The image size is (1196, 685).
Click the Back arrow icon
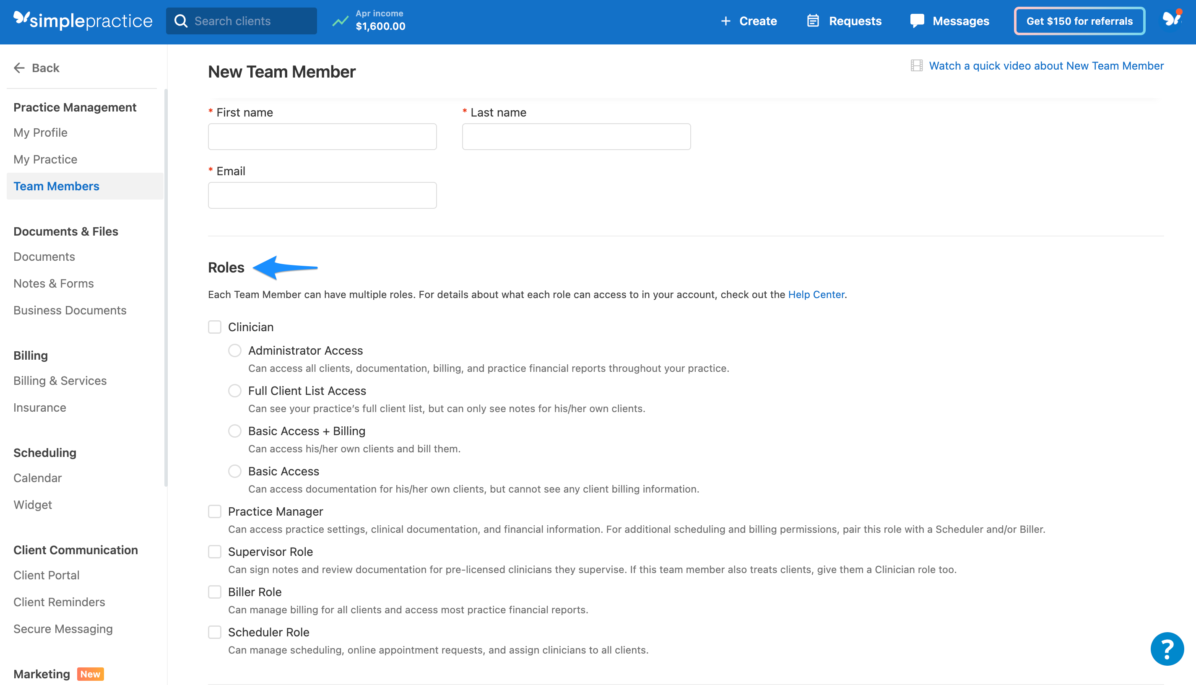pos(19,68)
